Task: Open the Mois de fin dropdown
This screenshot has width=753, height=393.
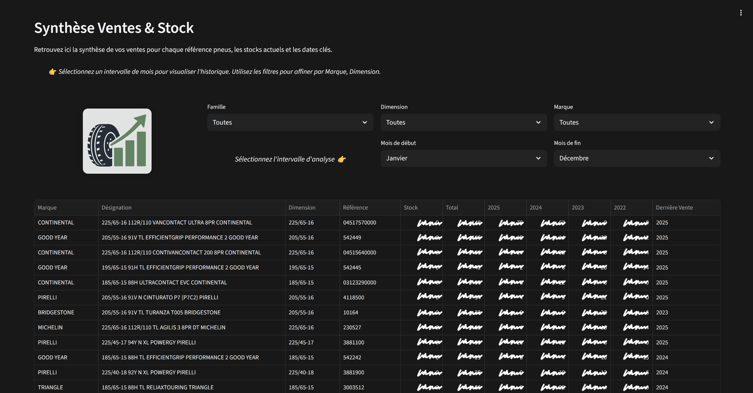Action: tap(636, 158)
